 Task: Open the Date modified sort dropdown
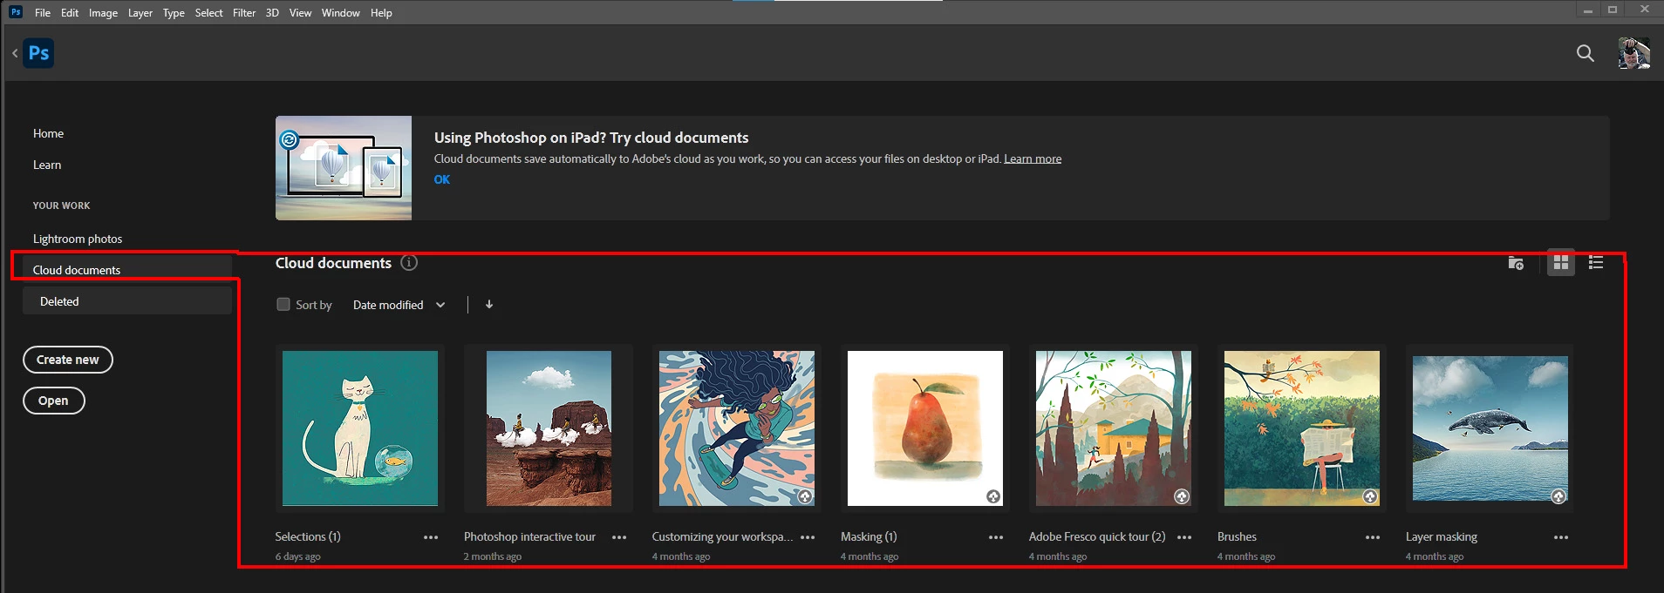point(399,305)
